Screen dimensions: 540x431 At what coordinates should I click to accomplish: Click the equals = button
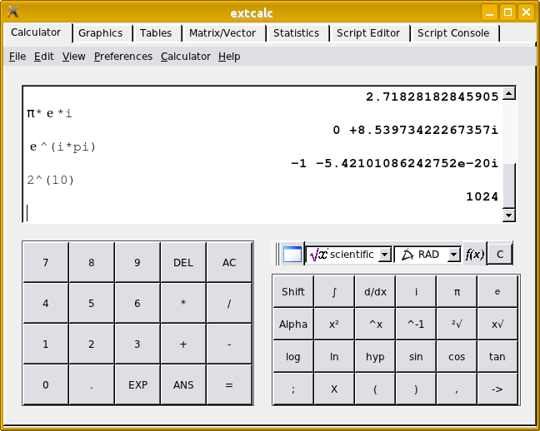229,384
